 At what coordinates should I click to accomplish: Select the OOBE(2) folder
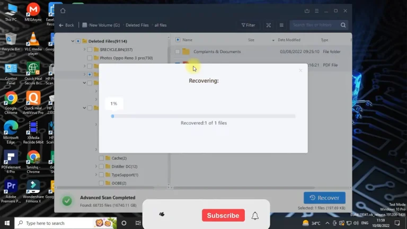(x=119, y=183)
